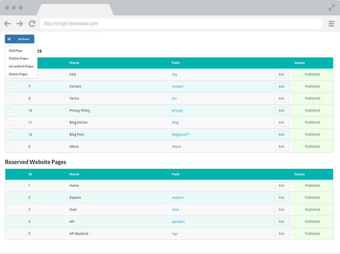The height and width of the screenshot is (254, 340).
Task: Select Add Page from Actions menu
Action: point(15,50)
